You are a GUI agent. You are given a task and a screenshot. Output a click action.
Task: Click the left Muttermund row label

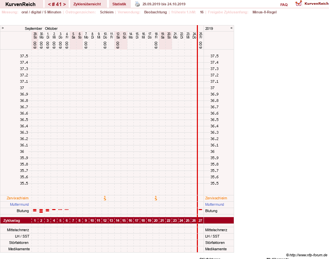(x=19, y=204)
